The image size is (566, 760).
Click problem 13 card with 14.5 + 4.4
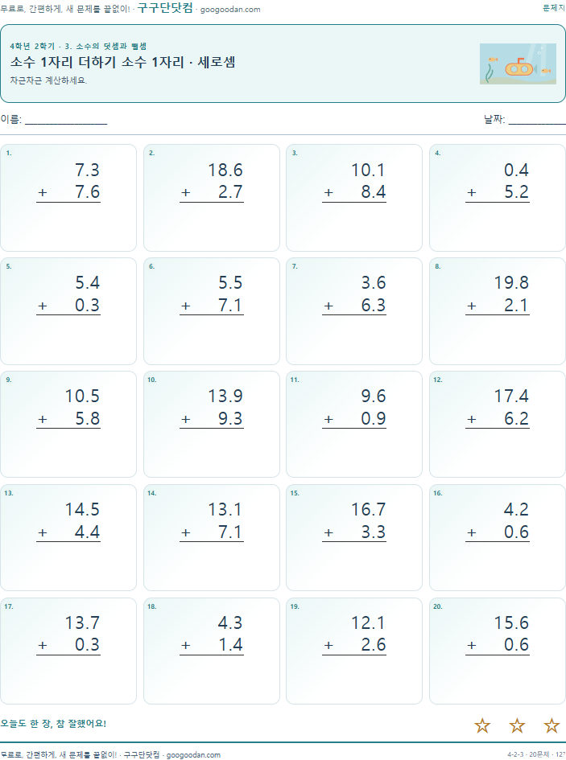tap(68, 537)
